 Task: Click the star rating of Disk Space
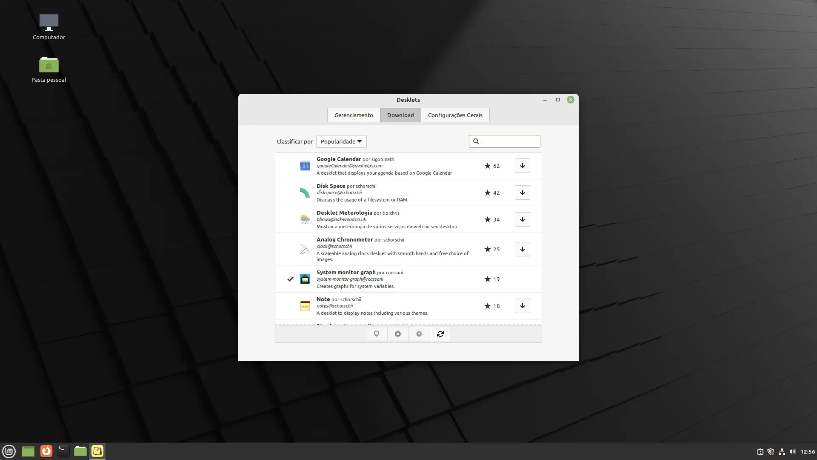tap(492, 193)
